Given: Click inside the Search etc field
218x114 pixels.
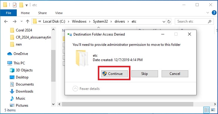Looking at the screenshot, I should 191,21.
